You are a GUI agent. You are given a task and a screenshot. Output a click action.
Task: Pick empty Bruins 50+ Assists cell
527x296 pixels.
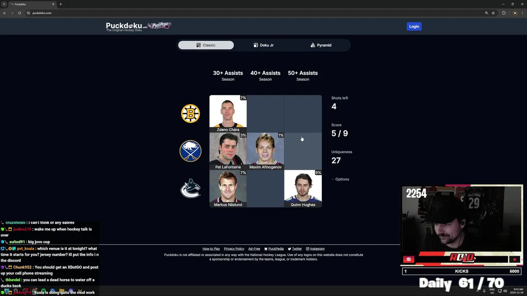click(303, 114)
